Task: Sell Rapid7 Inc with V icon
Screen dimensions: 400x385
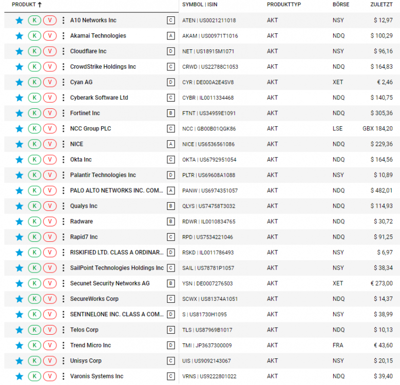Action: (x=50, y=237)
